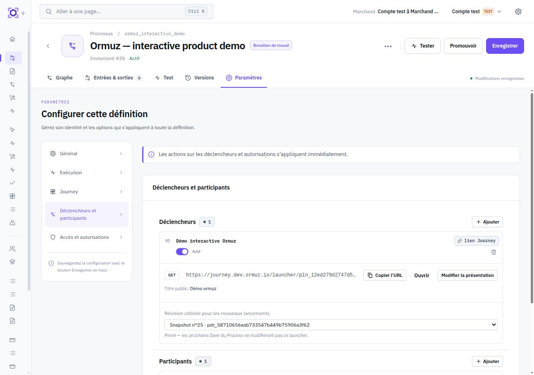Open the Journey settings section
Screen dimensions: 534x375
(87, 192)
